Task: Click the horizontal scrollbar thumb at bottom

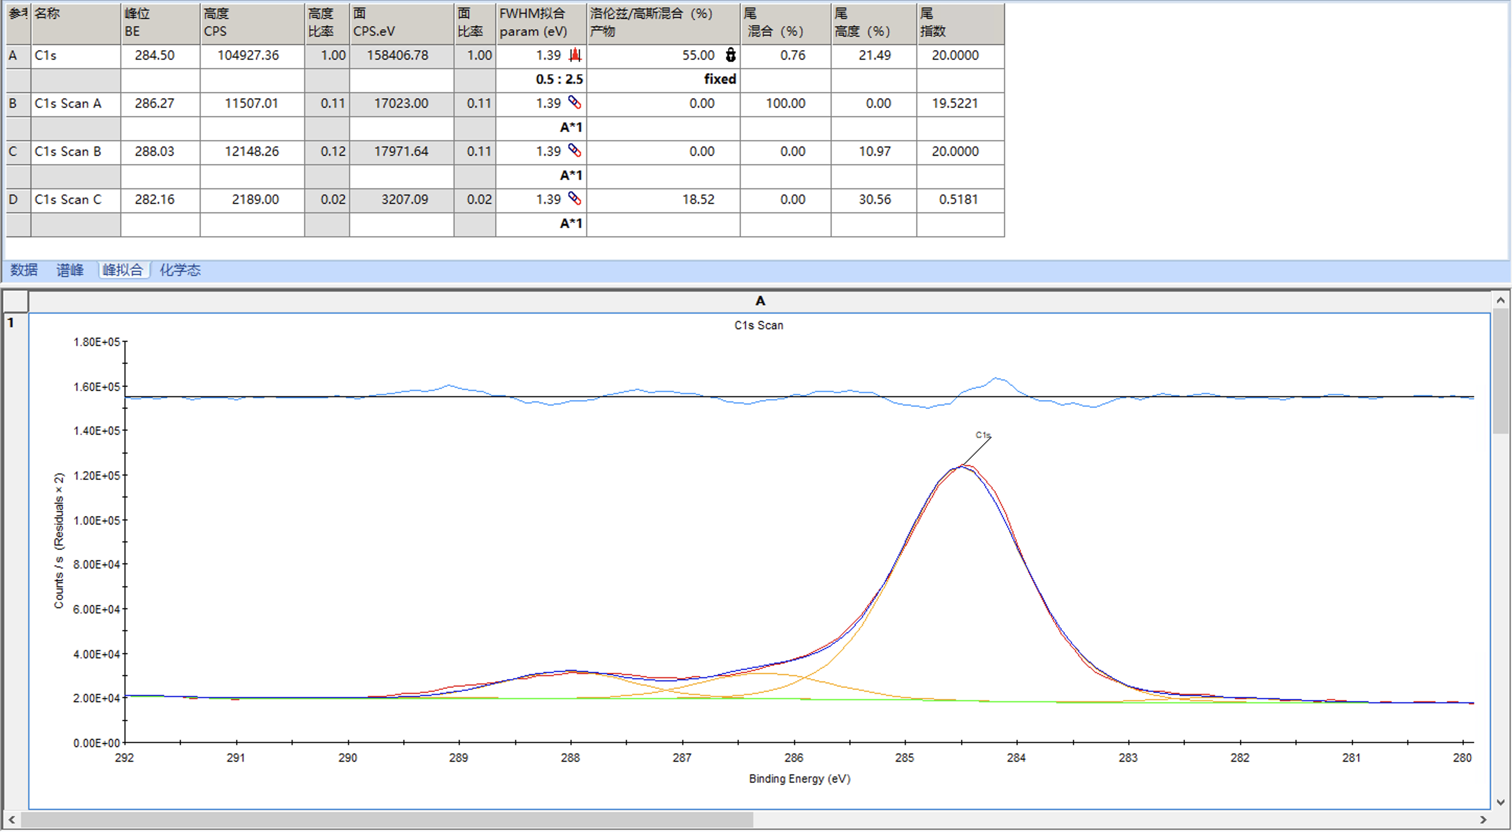Action: tap(387, 819)
